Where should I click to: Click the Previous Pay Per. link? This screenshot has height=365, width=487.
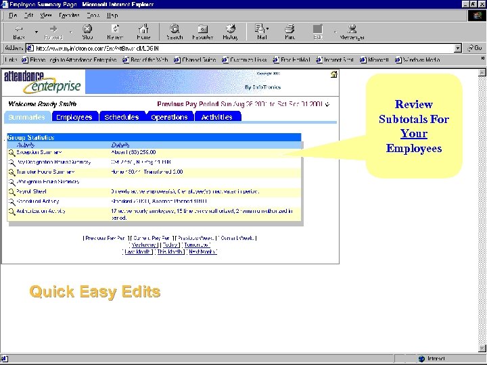click(x=106, y=239)
